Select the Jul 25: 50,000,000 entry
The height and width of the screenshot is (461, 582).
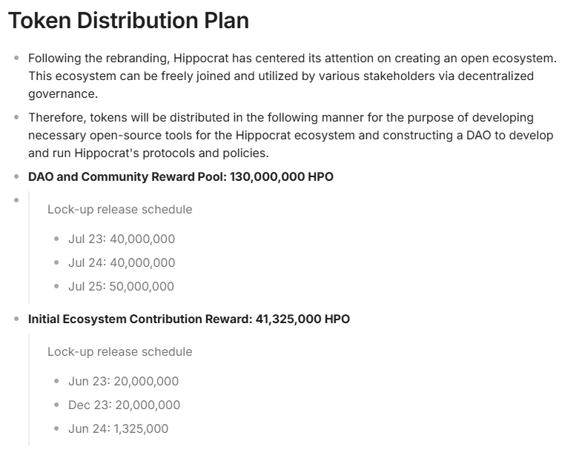tap(121, 287)
